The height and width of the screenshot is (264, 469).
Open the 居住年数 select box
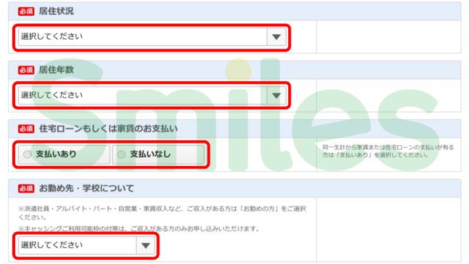click(152, 96)
